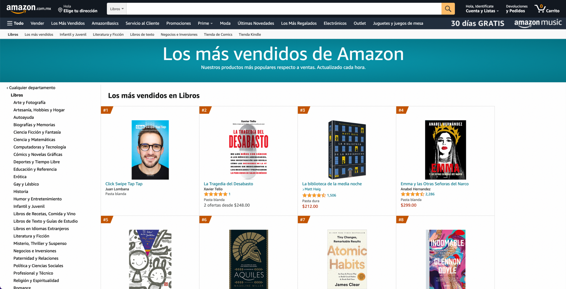Expand the Cuenta y Listas dropdown

click(482, 11)
